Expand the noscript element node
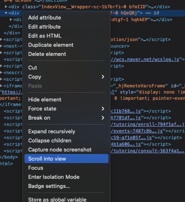 [1, 72]
